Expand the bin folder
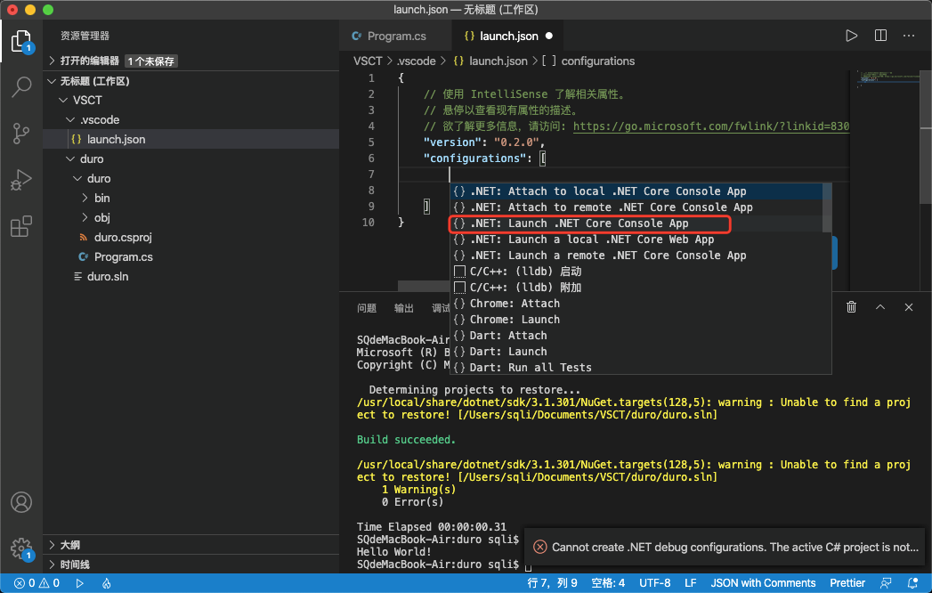 [101, 198]
